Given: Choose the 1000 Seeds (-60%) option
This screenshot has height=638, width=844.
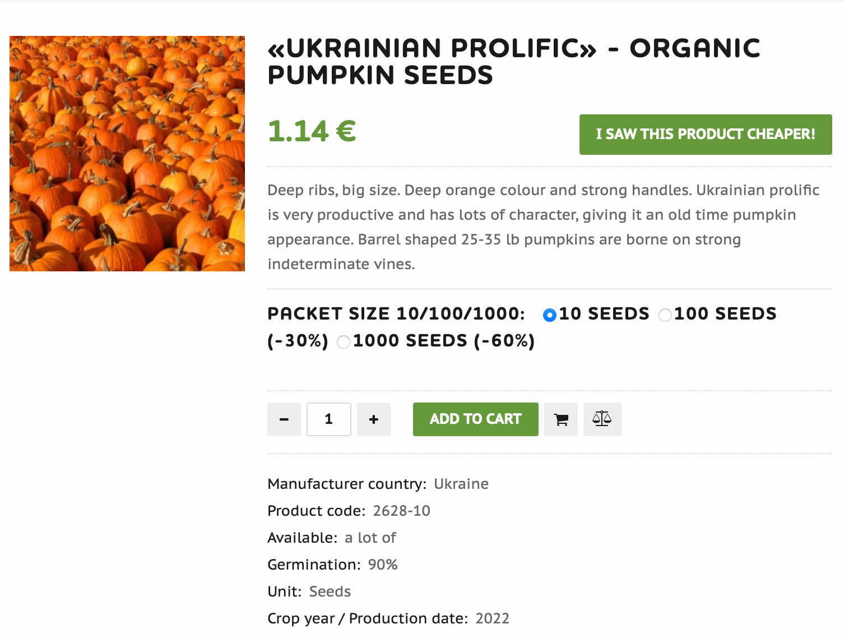Looking at the screenshot, I should click(x=344, y=341).
